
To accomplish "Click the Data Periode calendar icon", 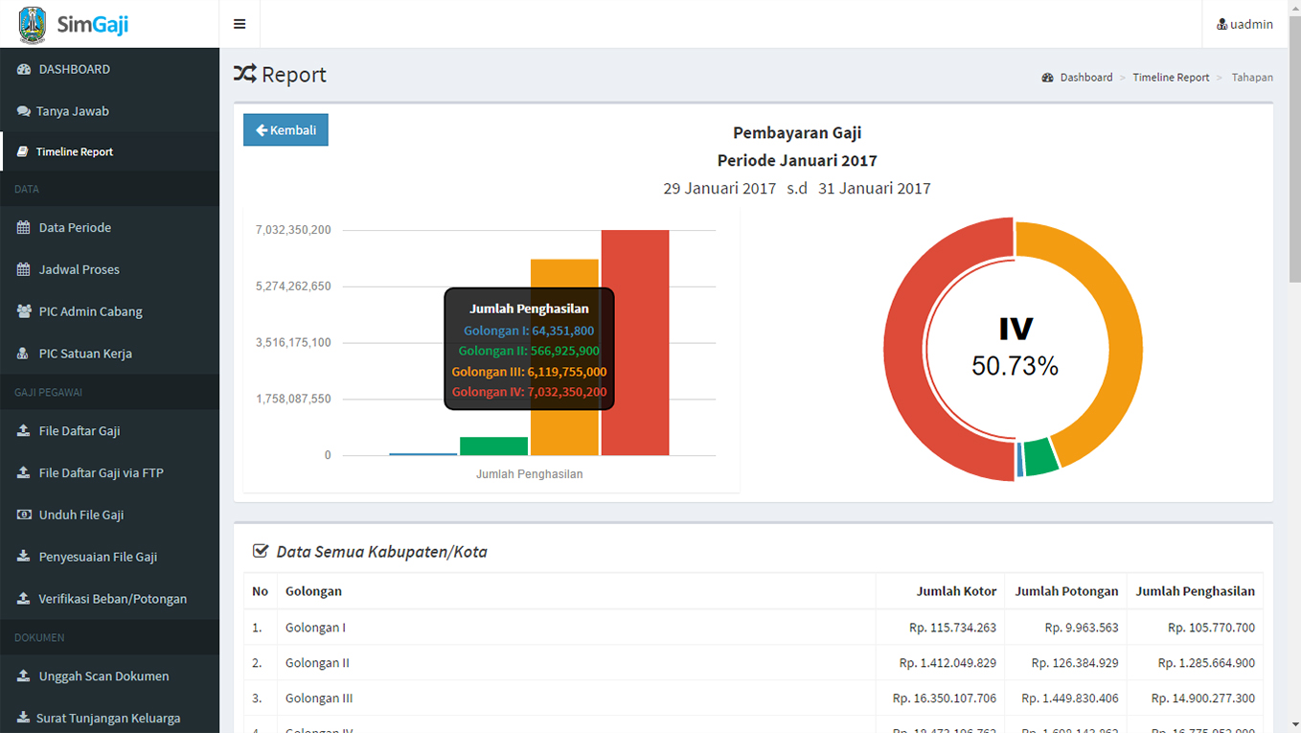I will click(24, 228).
